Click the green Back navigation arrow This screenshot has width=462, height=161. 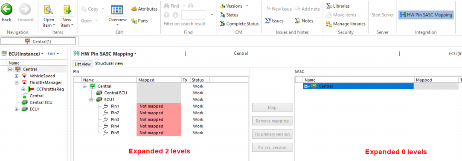pos(6,9)
